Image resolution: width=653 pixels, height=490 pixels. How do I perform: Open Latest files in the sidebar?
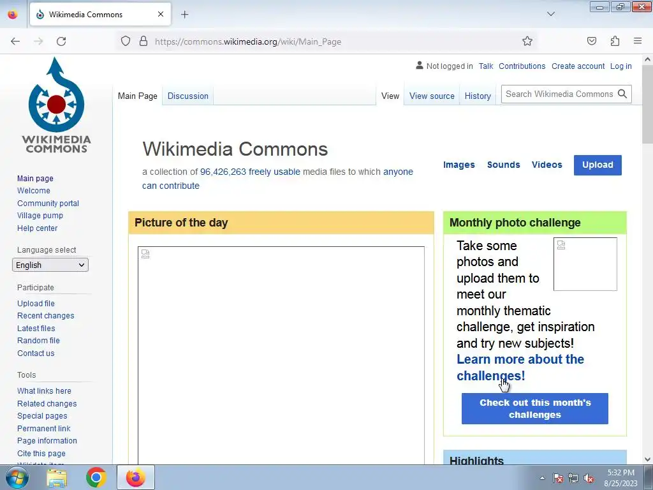(x=36, y=329)
